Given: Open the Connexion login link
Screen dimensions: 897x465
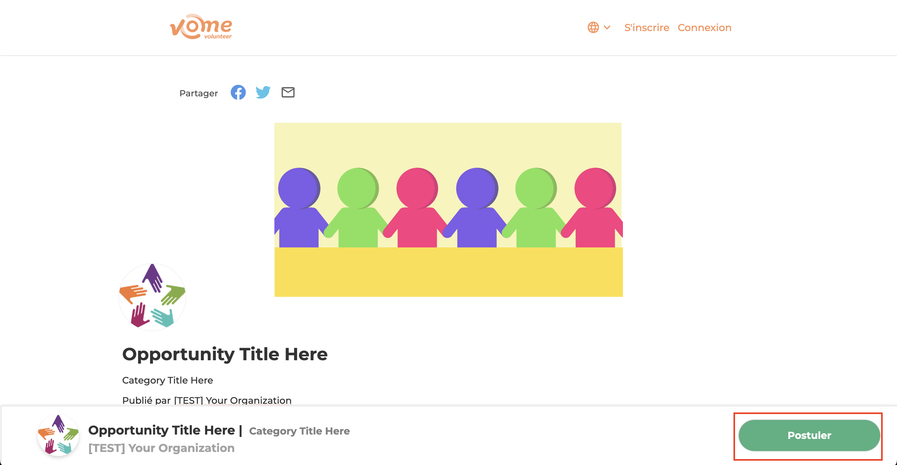Looking at the screenshot, I should click(704, 27).
